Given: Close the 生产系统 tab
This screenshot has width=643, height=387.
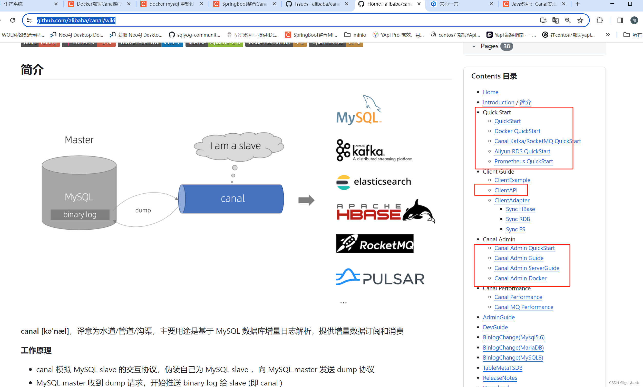Looking at the screenshot, I should point(56,4).
